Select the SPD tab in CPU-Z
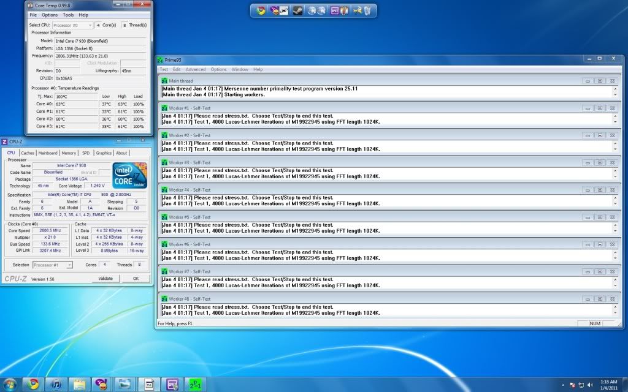 (86, 153)
